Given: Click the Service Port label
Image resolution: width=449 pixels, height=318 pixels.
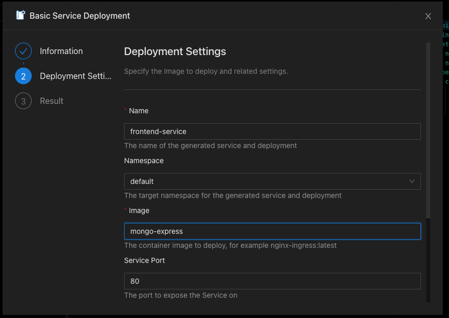Looking at the screenshot, I should click(x=144, y=260).
